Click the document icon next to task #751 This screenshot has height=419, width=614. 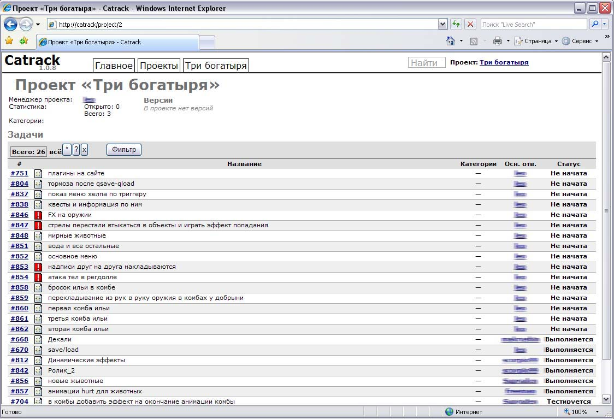(38, 174)
